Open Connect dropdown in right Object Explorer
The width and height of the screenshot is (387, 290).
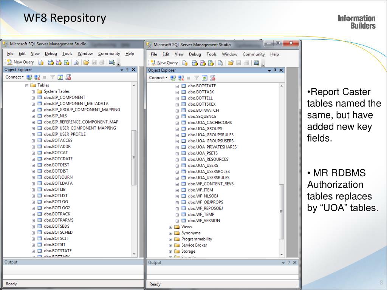pos(158,78)
